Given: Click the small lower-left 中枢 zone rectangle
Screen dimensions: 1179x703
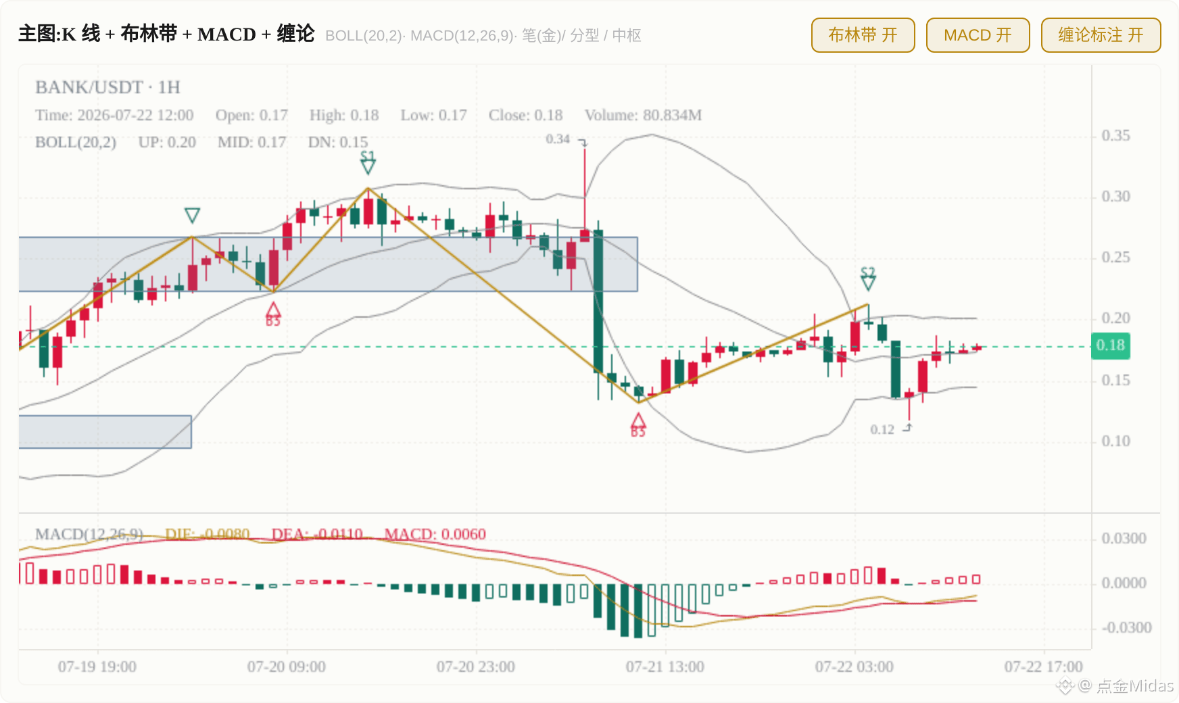Looking at the screenshot, I should 105,432.
